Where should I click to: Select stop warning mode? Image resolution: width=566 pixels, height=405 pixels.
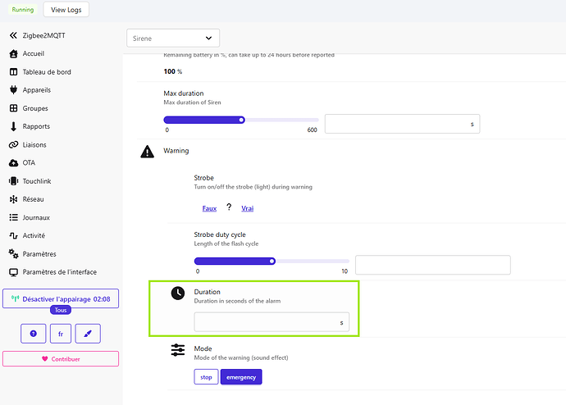206,377
